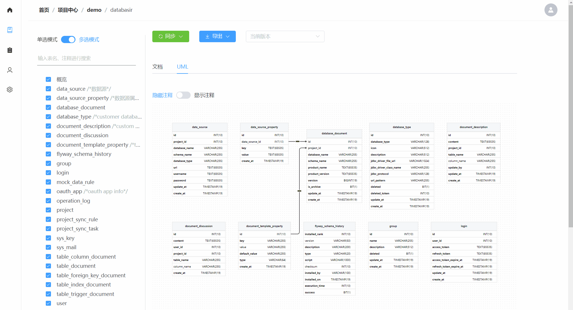Viewport: 573px width, 310px height.
Task: Uncheck the data_source checkbox
Action: [48, 89]
